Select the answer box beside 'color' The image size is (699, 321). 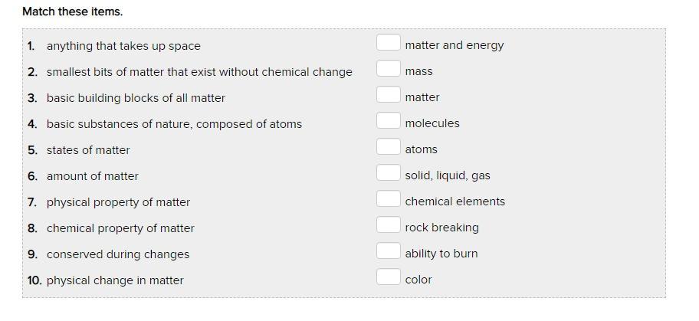(388, 277)
